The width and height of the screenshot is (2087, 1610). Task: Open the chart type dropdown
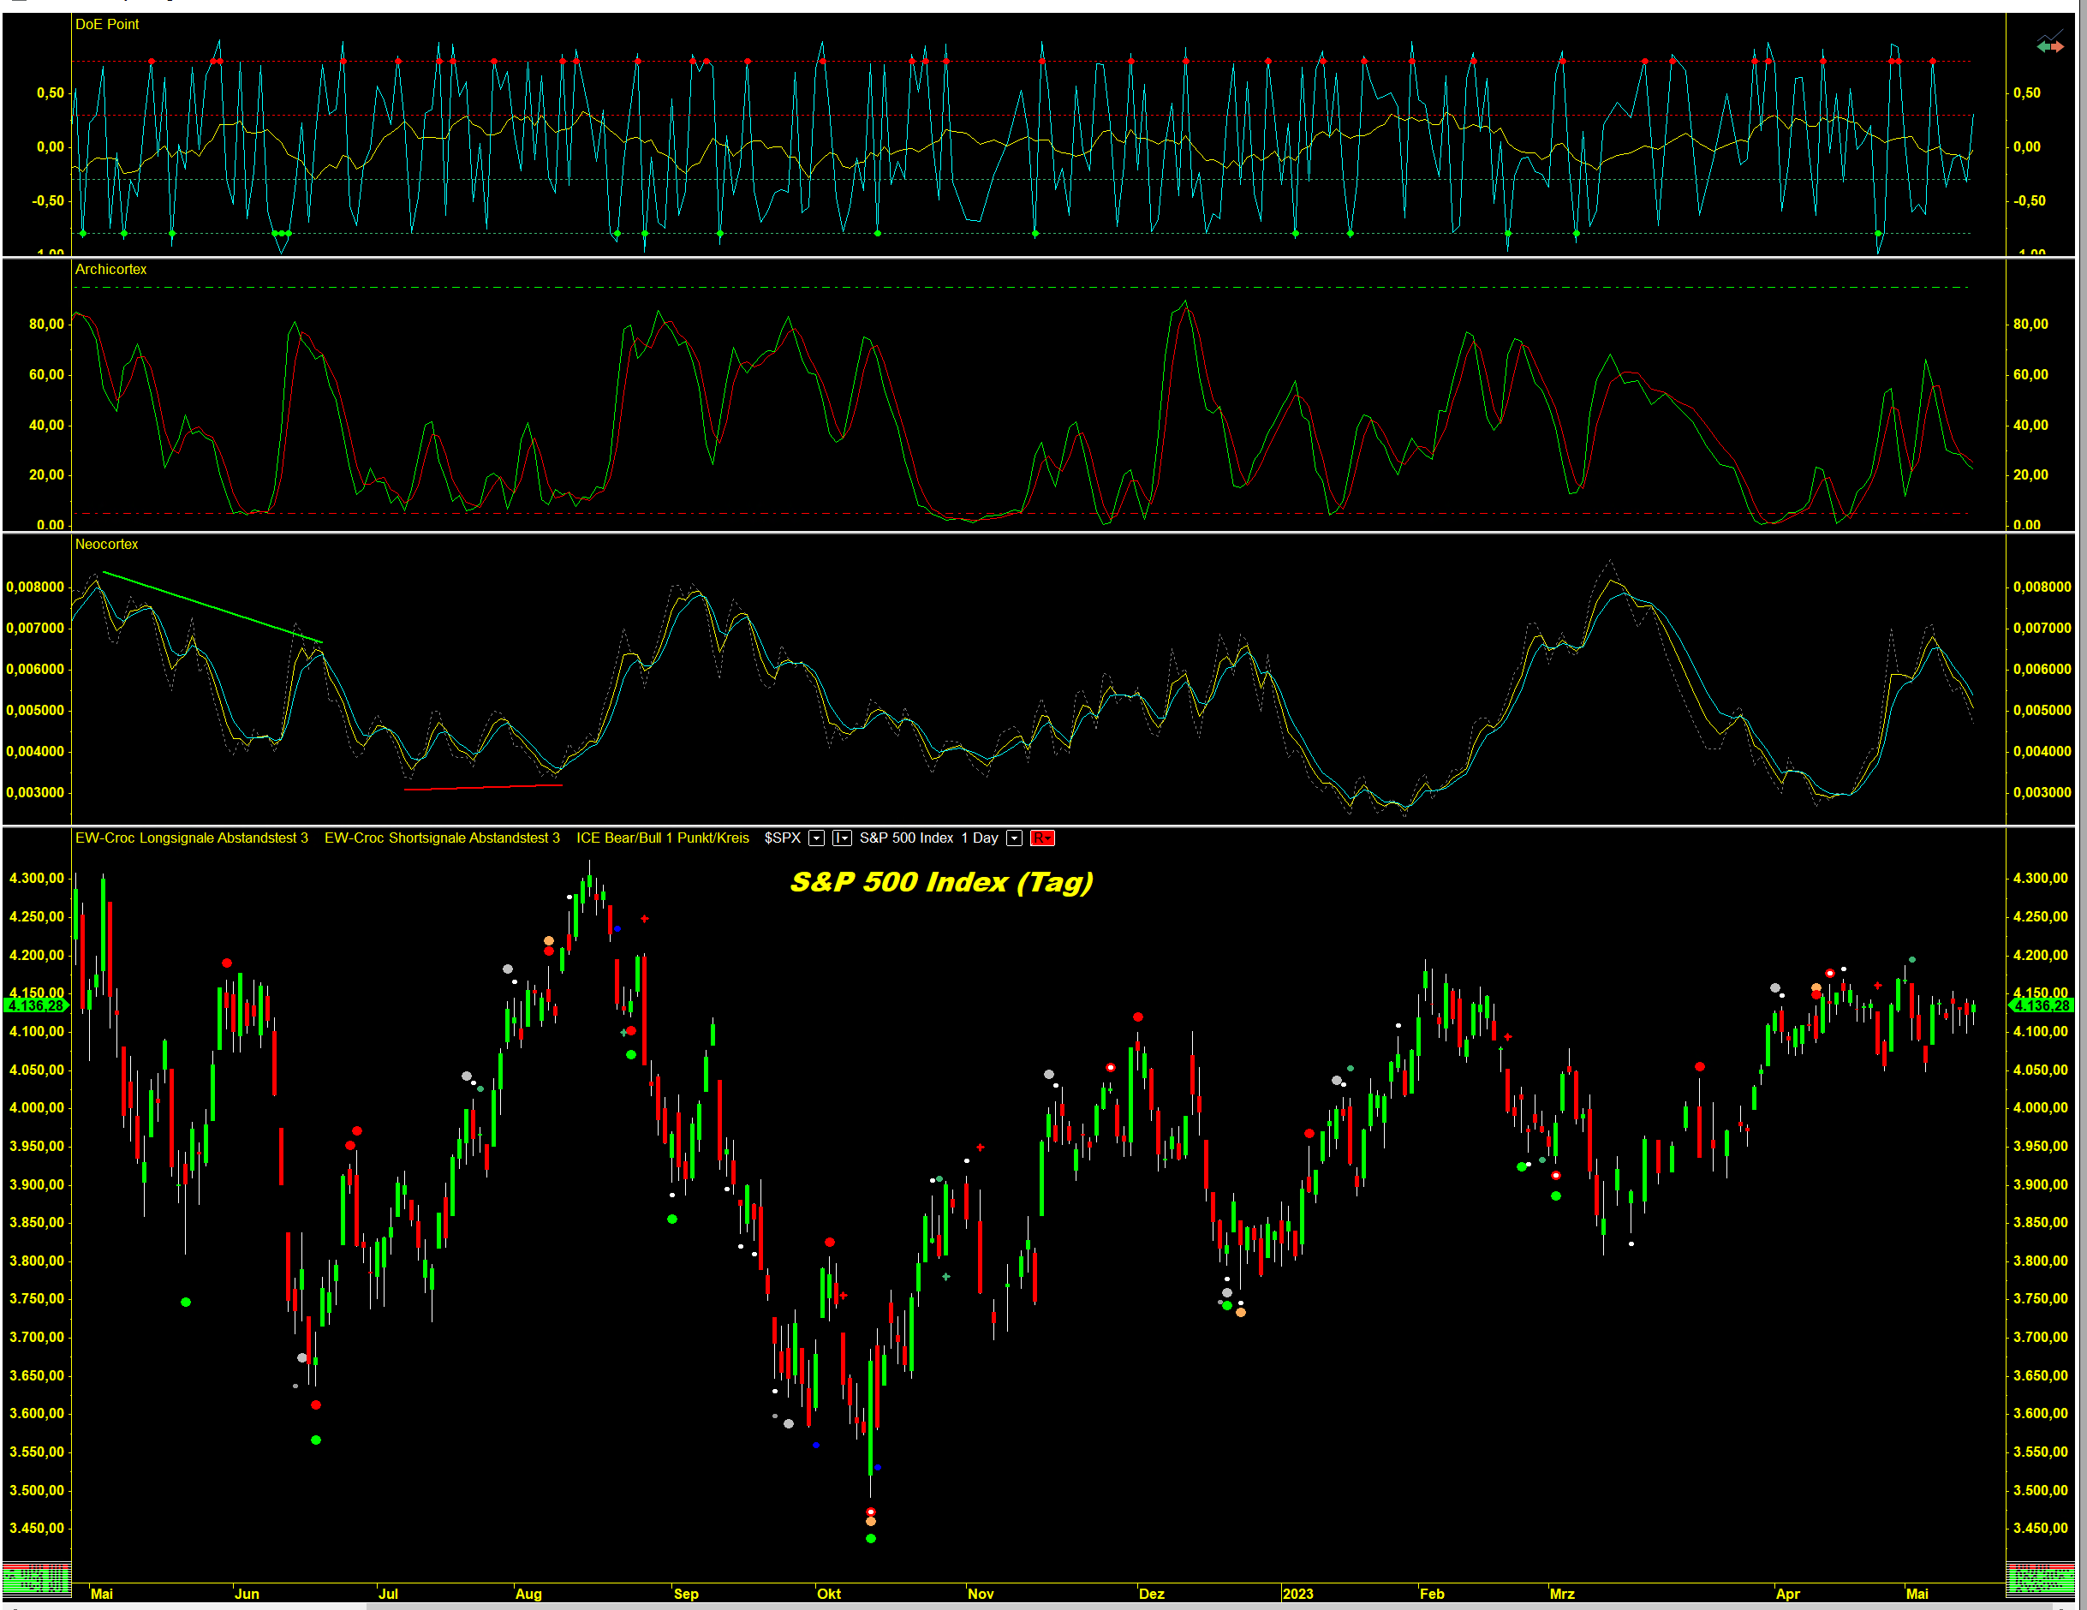point(842,838)
